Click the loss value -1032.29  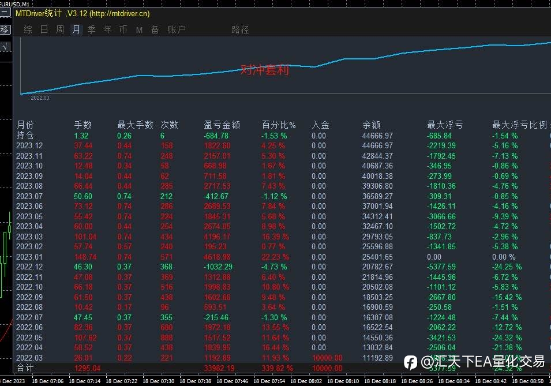coord(218,267)
